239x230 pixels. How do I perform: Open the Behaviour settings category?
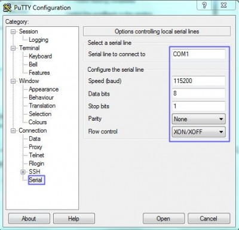coord(41,97)
